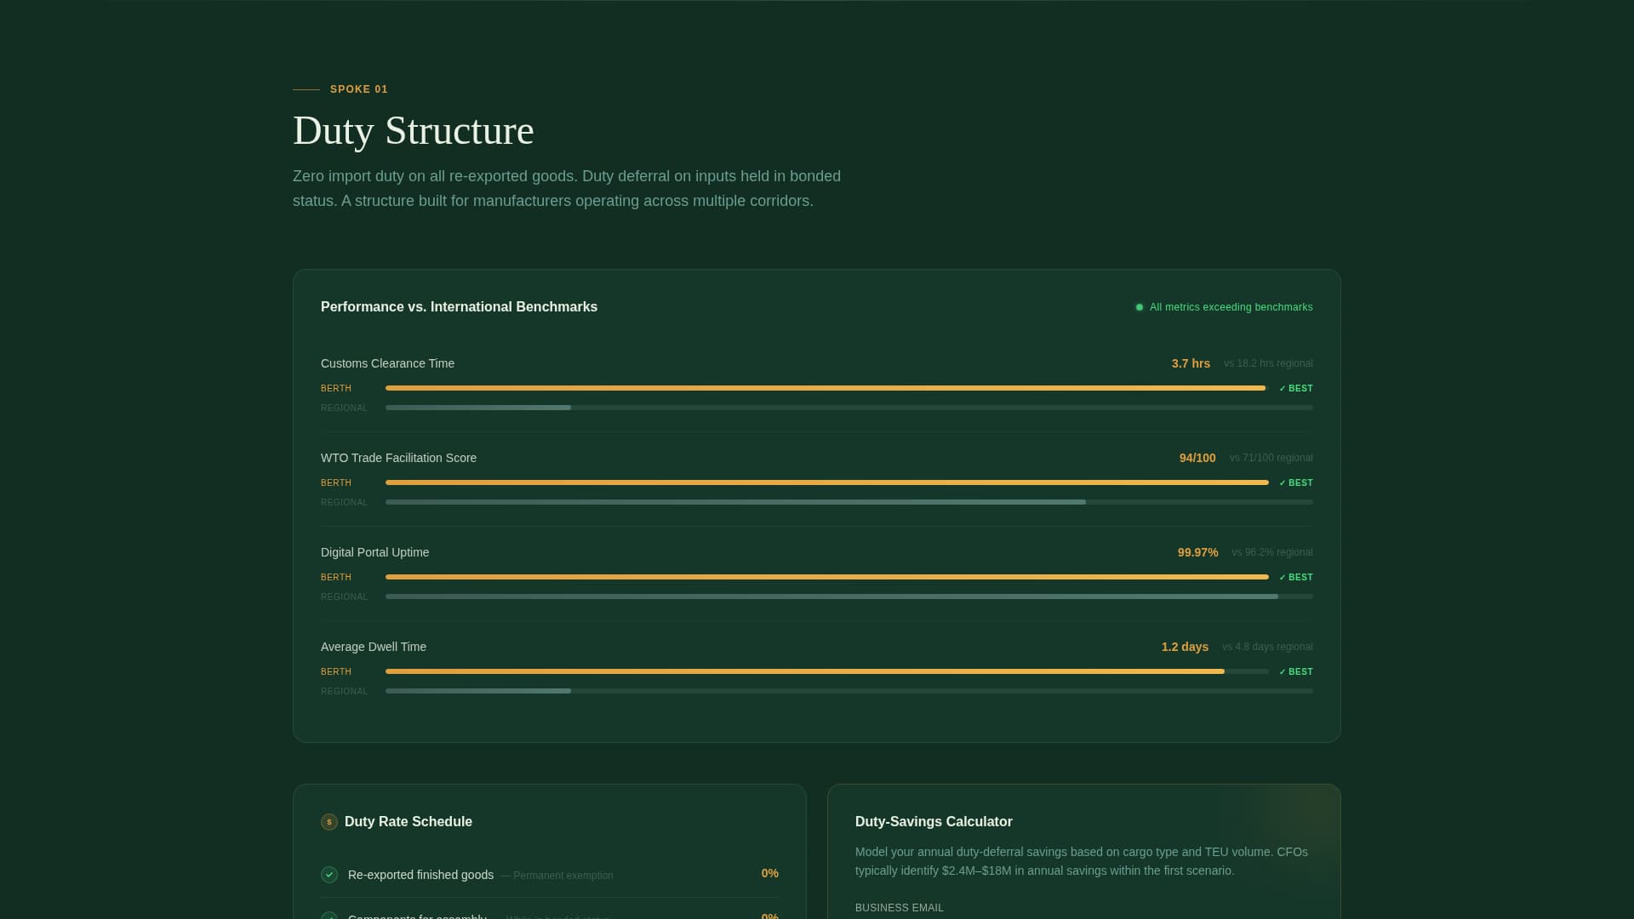The image size is (1634, 919).
Task: Click the Permanent exemption text
Action: [560, 875]
